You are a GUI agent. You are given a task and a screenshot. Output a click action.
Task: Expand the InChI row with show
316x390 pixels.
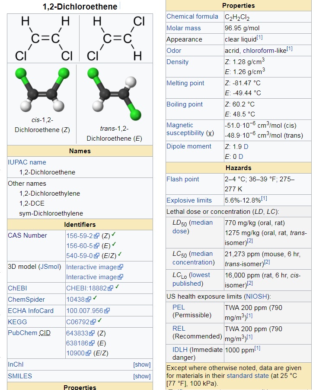pyautogui.click(x=142, y=364)
